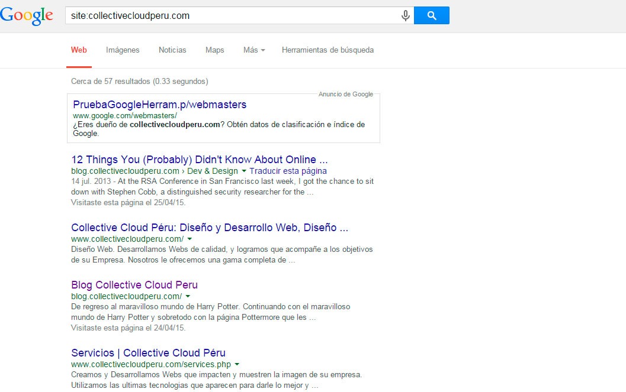Click 'Visitaste esta página el 25/04/15' text
The image size is (626, 392).
[x=128, y=202]
